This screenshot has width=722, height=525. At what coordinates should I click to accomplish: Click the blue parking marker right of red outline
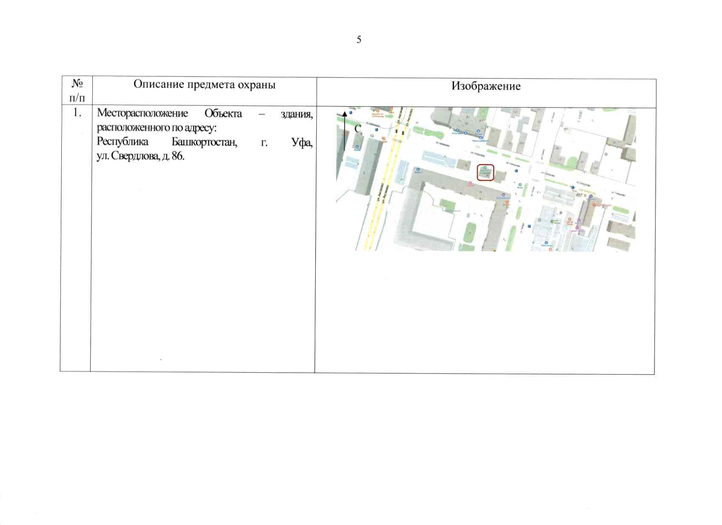[x=517, y=171]
